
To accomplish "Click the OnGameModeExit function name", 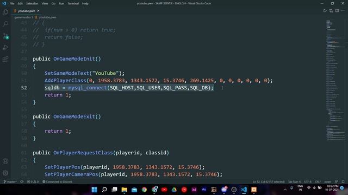I will (x=74, y=116).
